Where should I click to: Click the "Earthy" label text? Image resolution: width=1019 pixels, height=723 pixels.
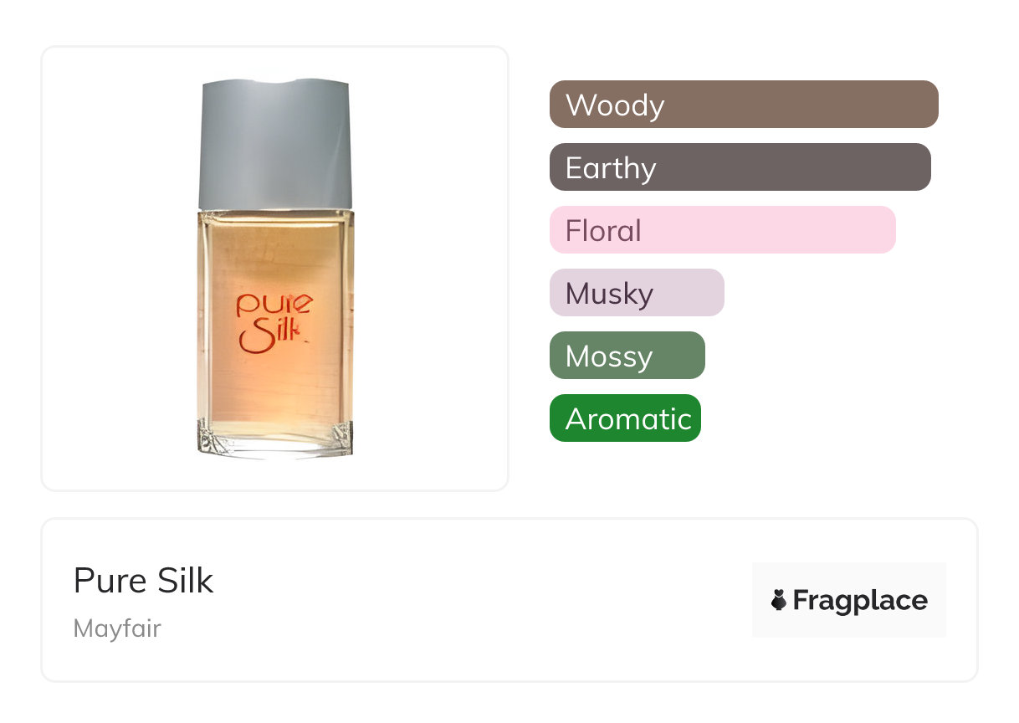[611, 168]
